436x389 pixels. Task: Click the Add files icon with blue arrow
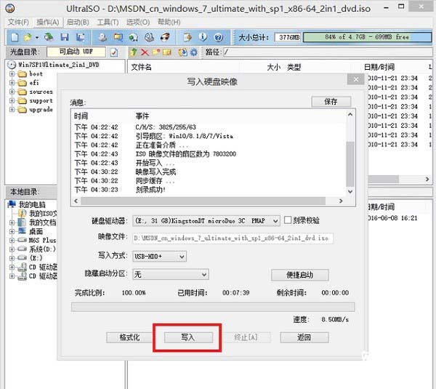pyautogui.click(x=182, y=52)
